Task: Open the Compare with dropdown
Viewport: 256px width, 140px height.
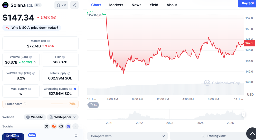Action: [x=127, y=136]
